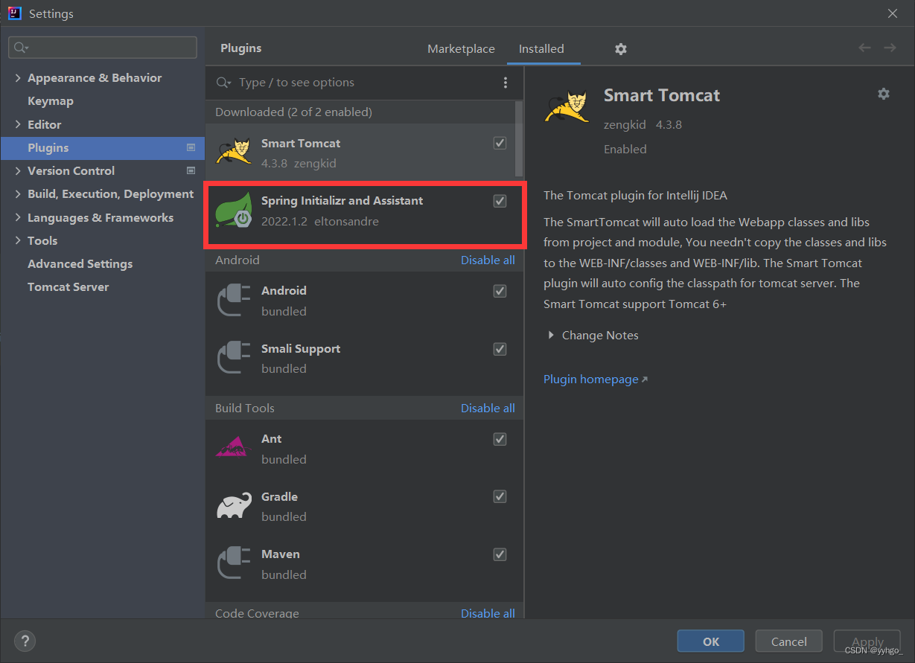
Task: Open the three-dot options menu by search
Action: [x=506, y=83]
